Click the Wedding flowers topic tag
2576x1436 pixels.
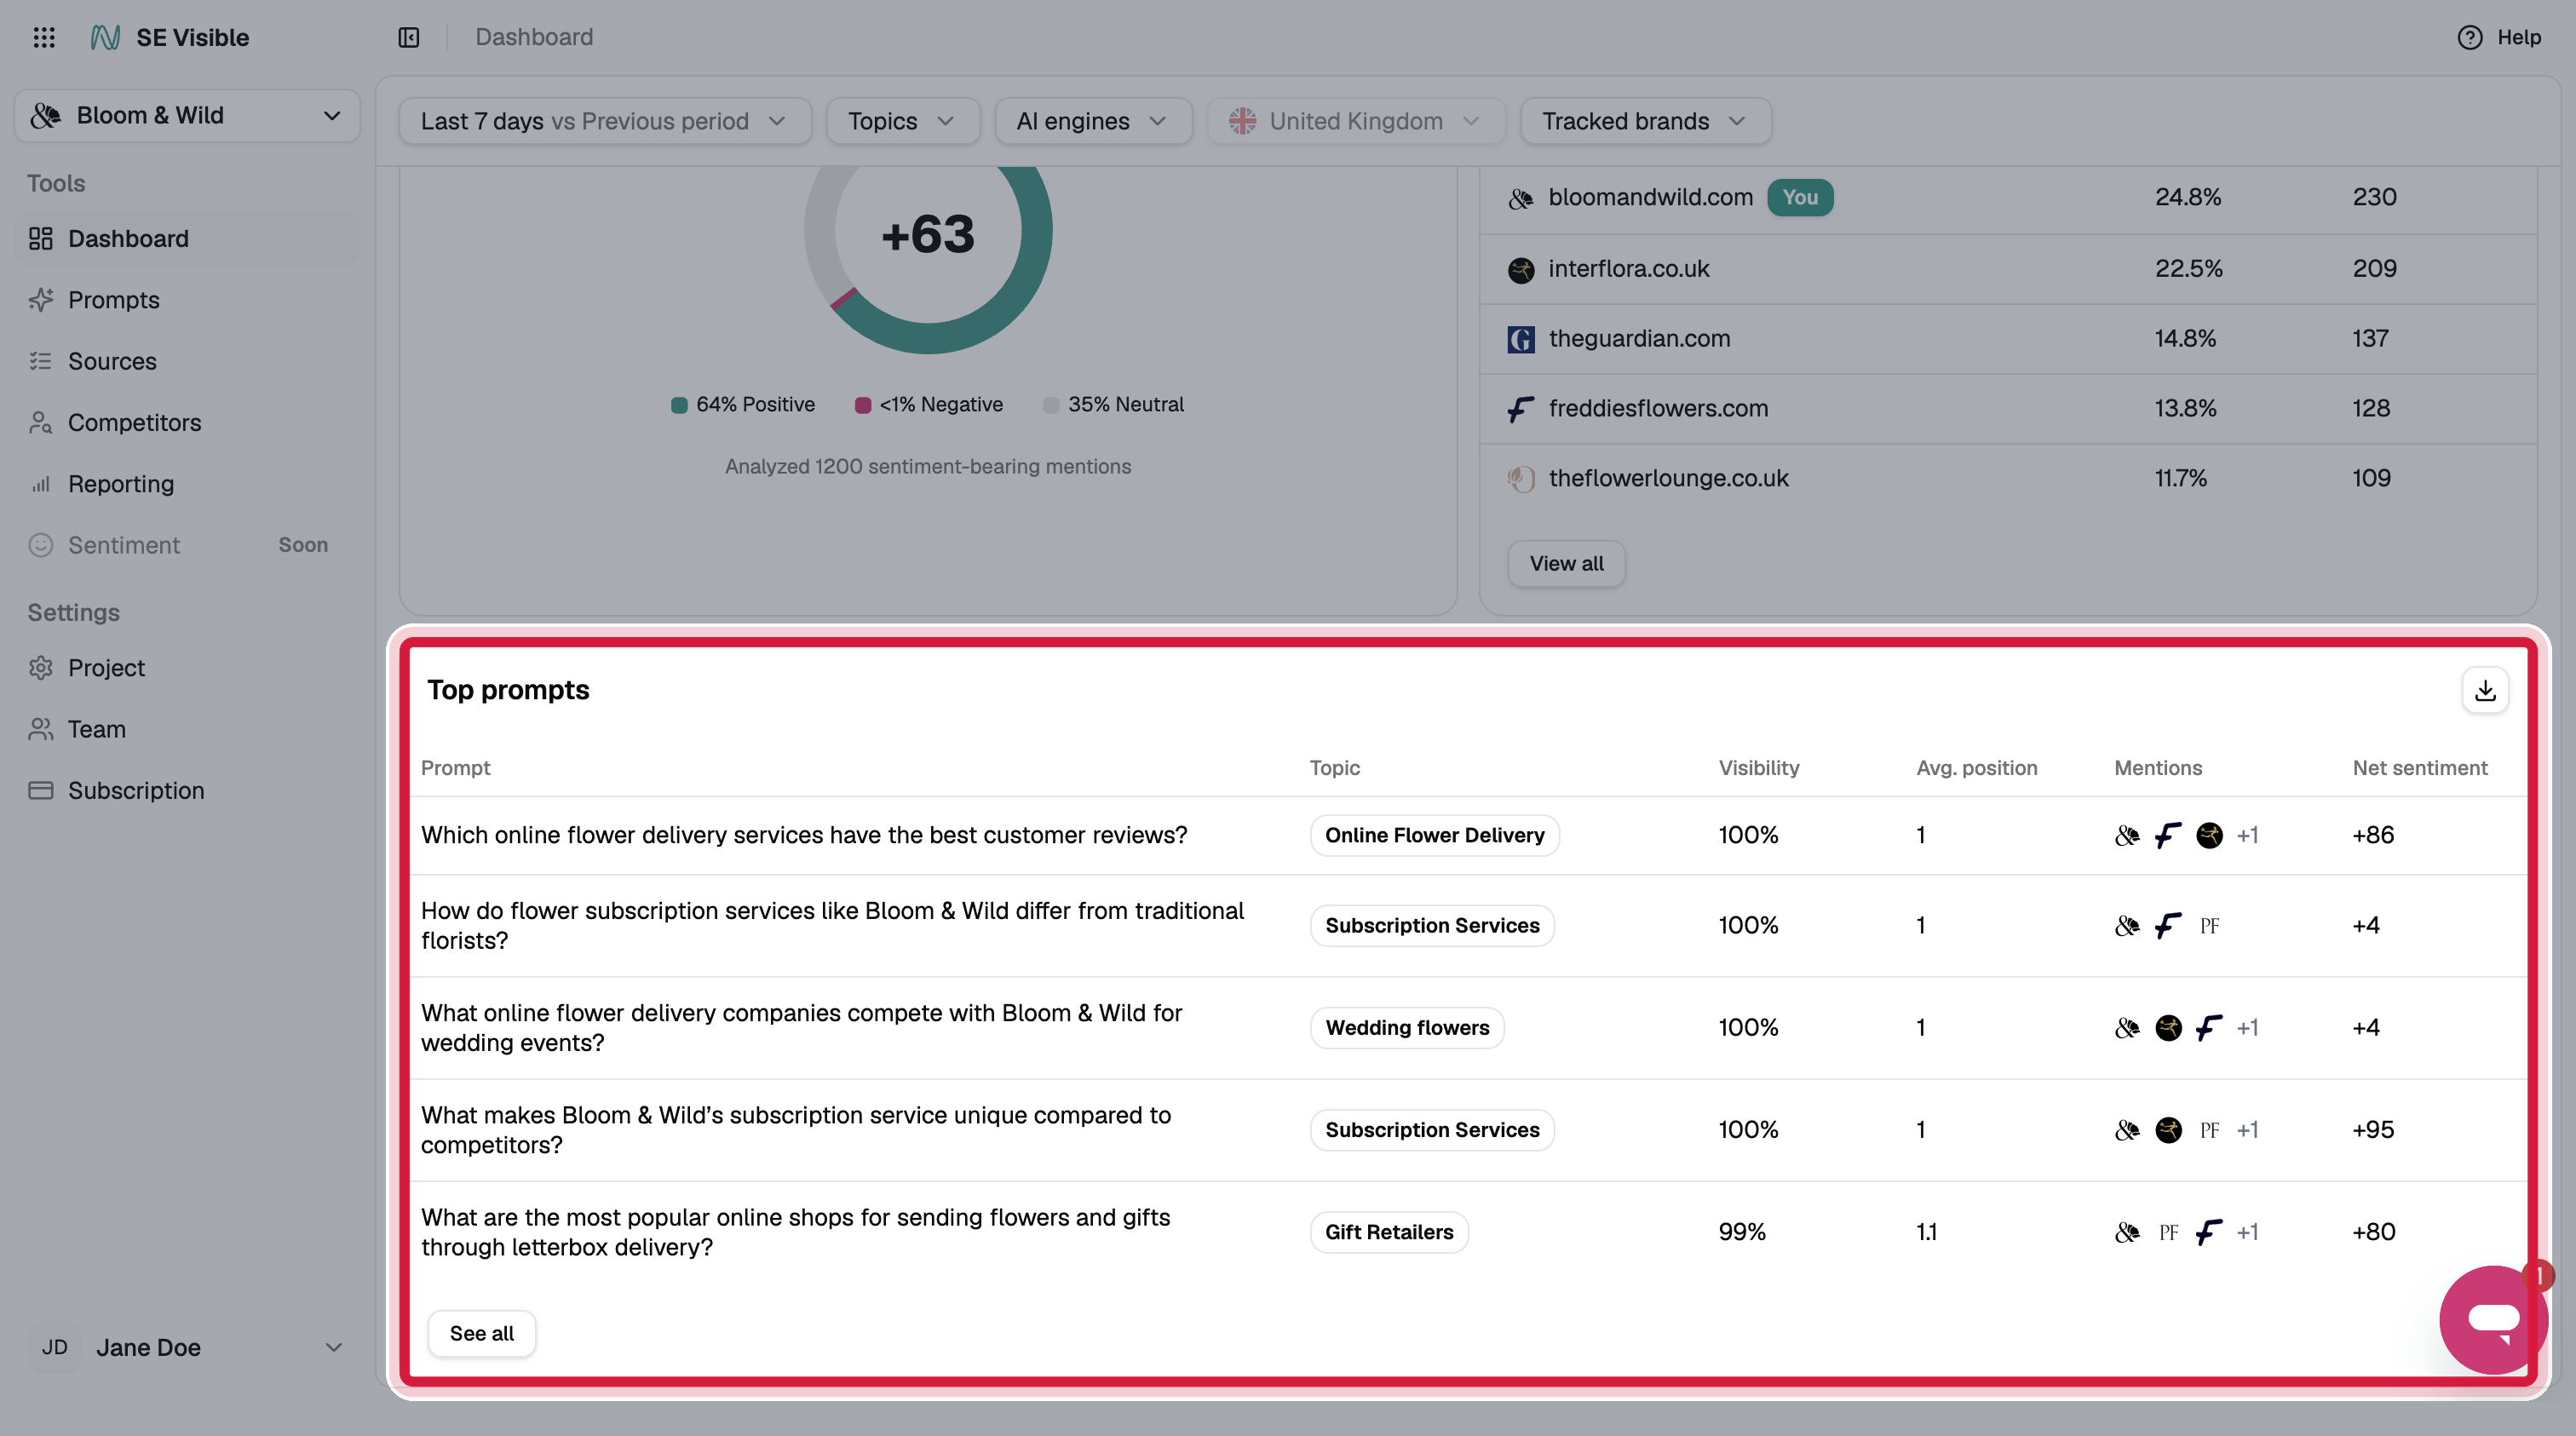1407,1028
